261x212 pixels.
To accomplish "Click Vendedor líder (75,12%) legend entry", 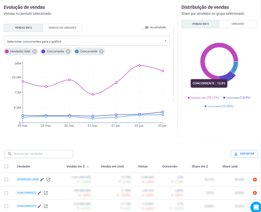I will (x=203, y=98).
